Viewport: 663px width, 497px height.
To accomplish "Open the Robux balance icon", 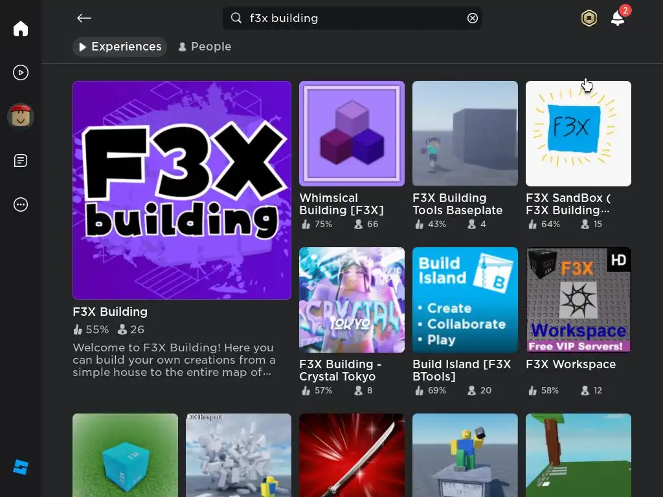I will [589, 18].
